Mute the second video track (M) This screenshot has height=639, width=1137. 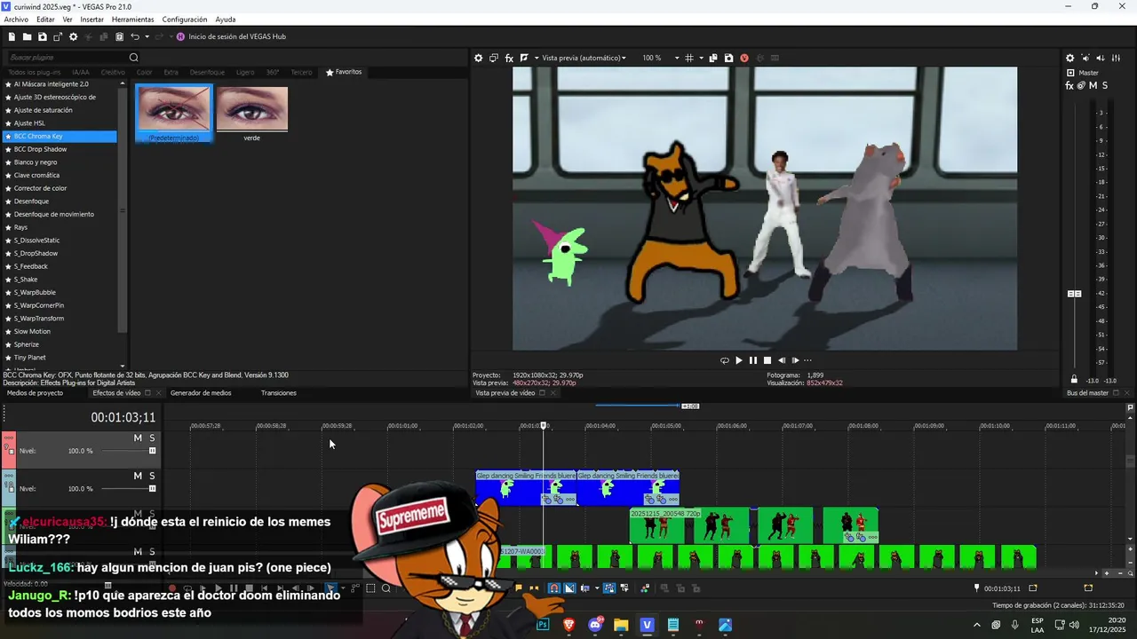pos(138,477)
